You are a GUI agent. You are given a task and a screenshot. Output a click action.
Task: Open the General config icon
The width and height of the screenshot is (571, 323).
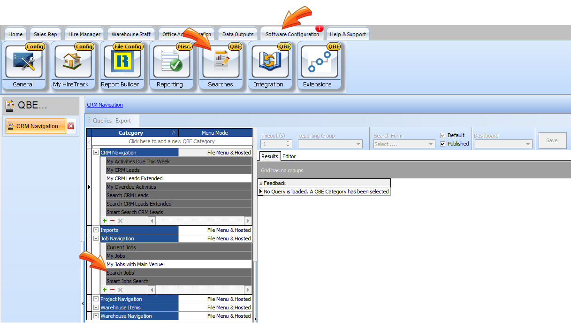pyautogui.click(x=23, y=62)
